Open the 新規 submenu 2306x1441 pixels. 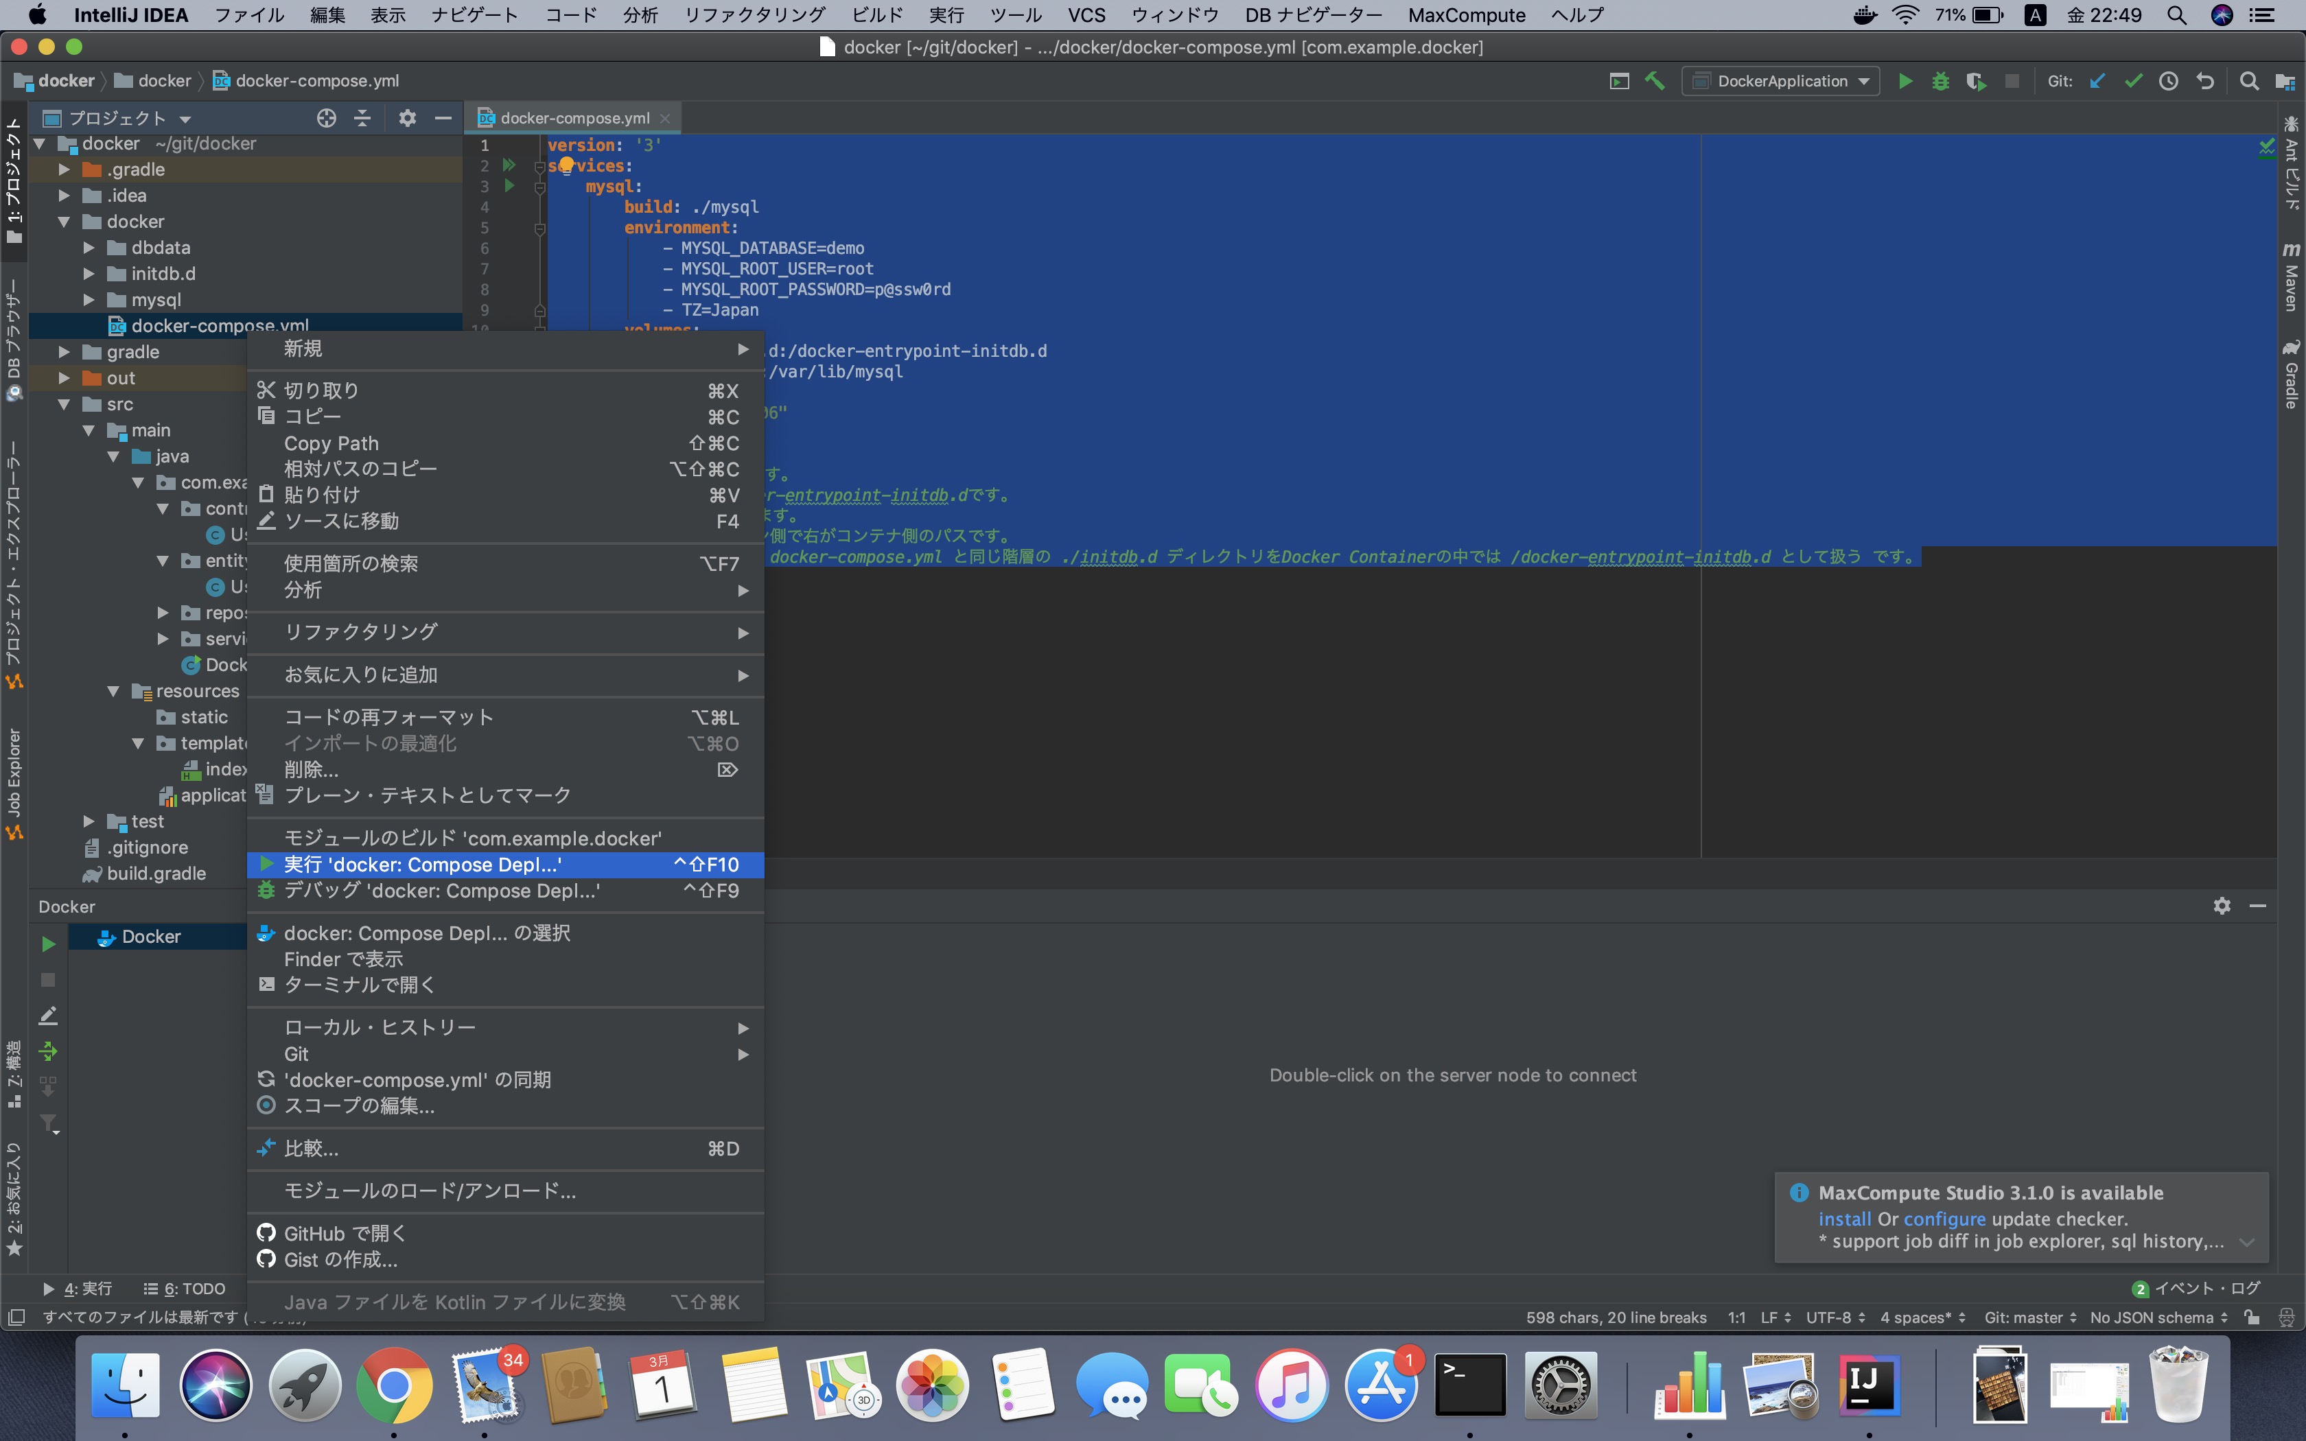(505, 349)
